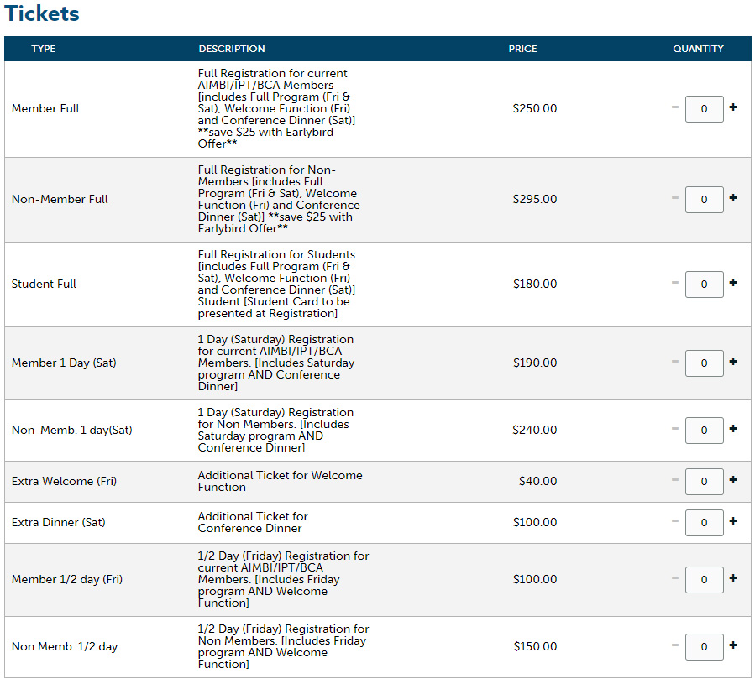Click the Student Full quantity input box

pos(704,284)
